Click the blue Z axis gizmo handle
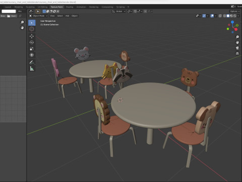Viewport: 242px width, 182px height. 232,22
